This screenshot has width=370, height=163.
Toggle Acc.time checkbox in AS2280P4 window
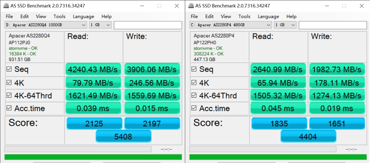tap(194, 108)
